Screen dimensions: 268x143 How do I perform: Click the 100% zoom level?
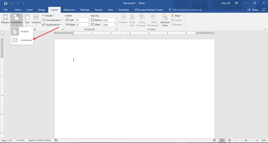coord(264,140)
